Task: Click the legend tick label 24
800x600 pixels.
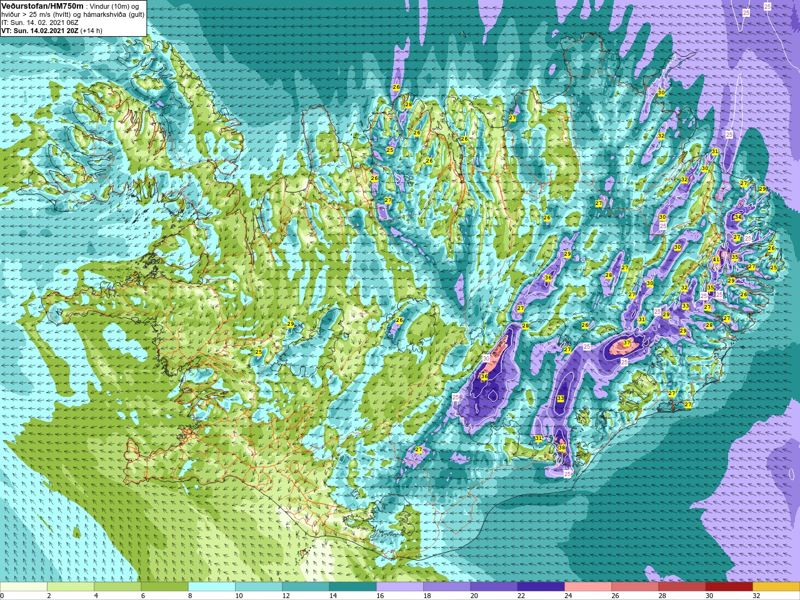Action: click(568, 596)
